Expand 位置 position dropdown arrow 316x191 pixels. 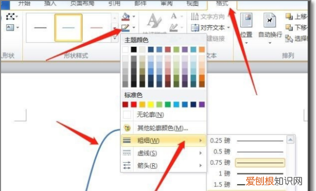[x=246, y=43]
